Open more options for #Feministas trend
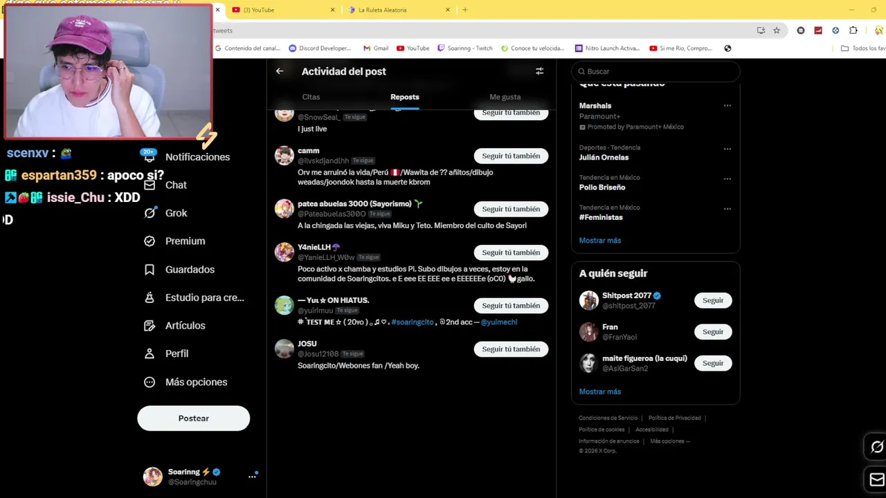This screenshot has width=886, height=498. [727, 209]
